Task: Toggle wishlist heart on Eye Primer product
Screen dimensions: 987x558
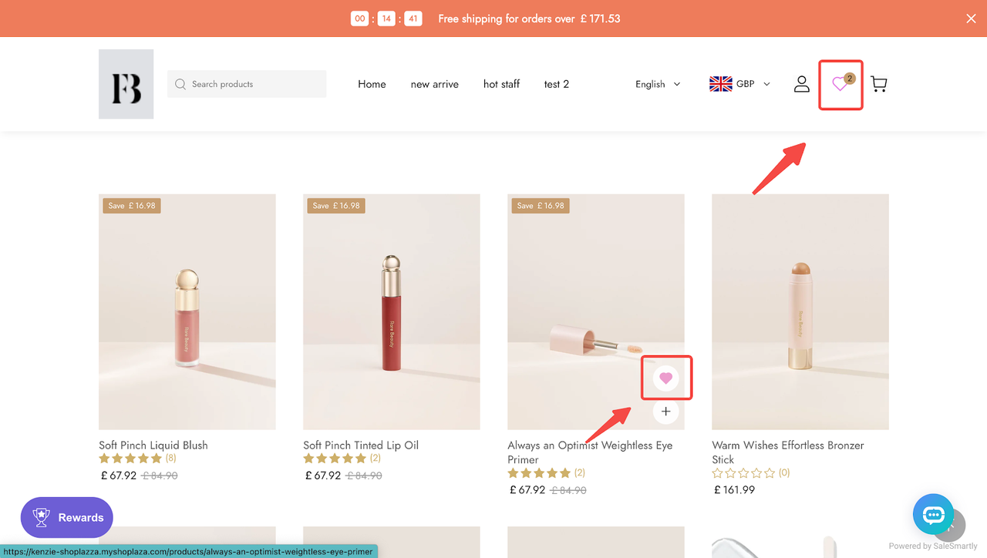Action: (x=665, y=378)
